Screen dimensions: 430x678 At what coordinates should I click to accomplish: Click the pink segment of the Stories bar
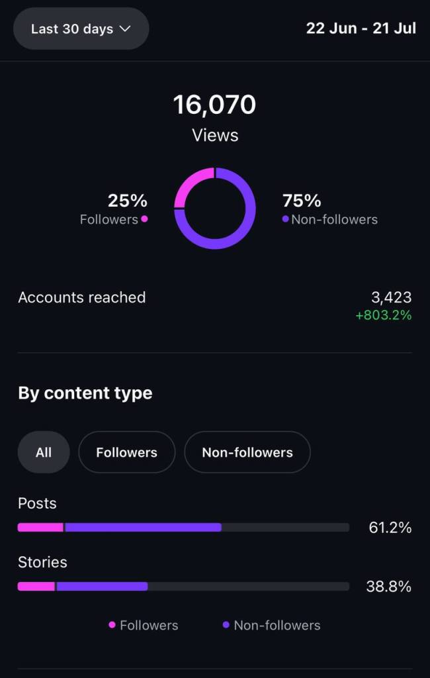(x=36, y=587)
